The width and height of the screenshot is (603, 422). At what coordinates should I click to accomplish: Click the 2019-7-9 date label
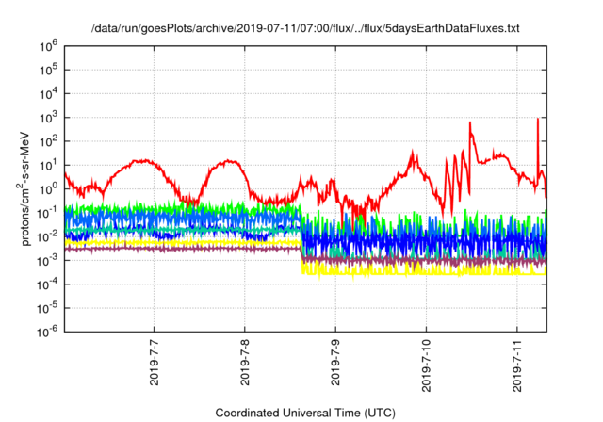tap(335, 363)
